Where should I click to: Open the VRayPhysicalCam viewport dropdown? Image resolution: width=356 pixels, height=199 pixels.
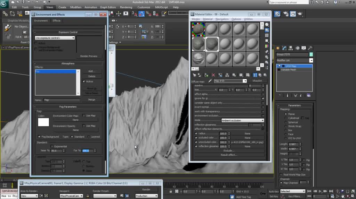click(x=71, y=196)
